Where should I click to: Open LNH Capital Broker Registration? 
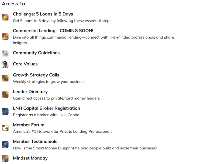46,108
